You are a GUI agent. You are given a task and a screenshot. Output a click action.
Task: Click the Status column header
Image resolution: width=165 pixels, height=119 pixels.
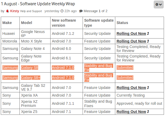122,23
